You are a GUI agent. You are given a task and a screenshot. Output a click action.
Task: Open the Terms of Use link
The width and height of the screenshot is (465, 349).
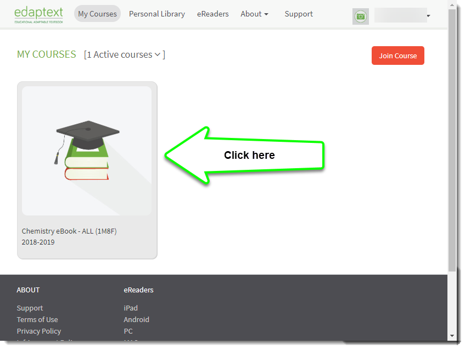coord(37,319)
